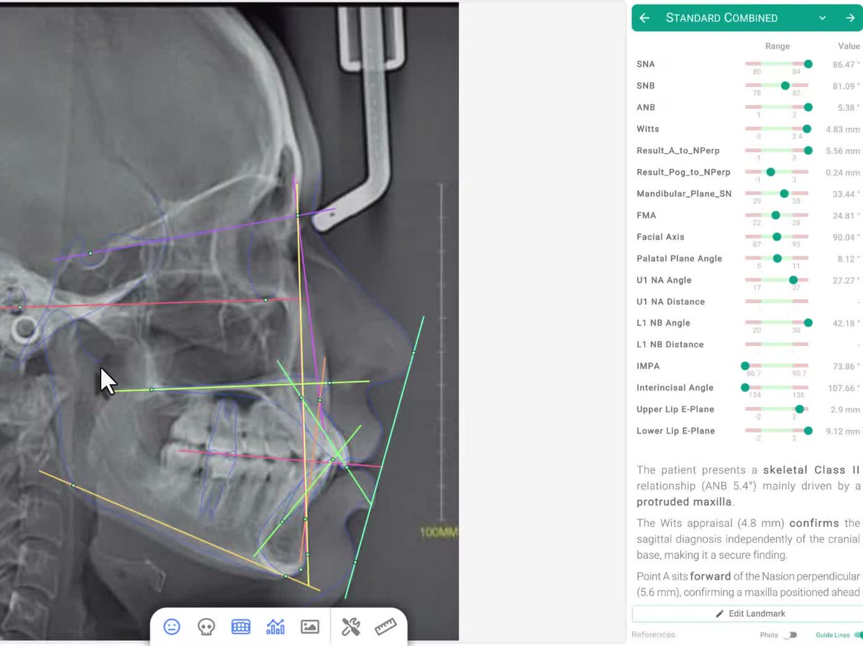Click the 107.66° interincisal value

click(x=844, y=388)
